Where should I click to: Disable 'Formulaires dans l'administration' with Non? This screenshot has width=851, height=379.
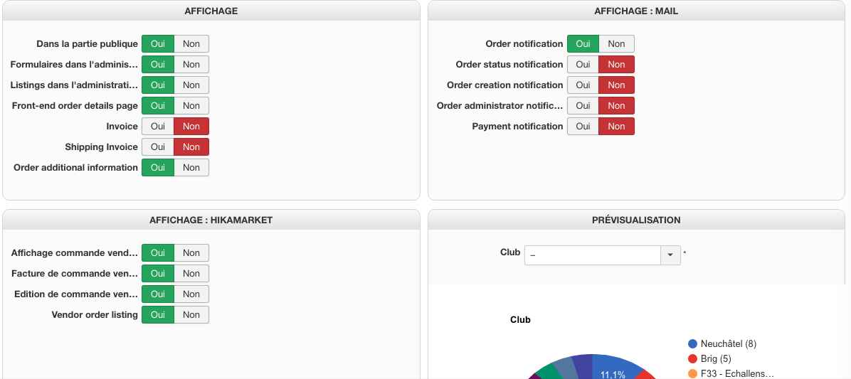(191, 65)
